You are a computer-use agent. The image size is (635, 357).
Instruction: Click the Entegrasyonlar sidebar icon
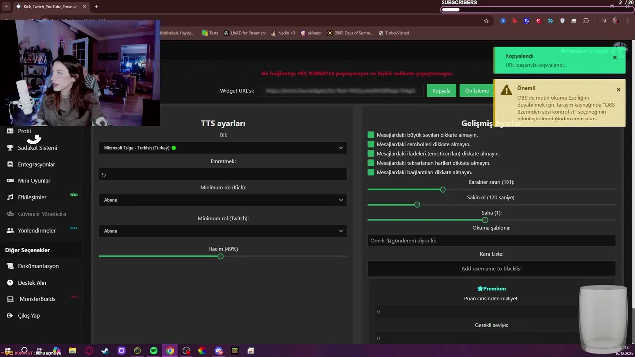[10, 164]
